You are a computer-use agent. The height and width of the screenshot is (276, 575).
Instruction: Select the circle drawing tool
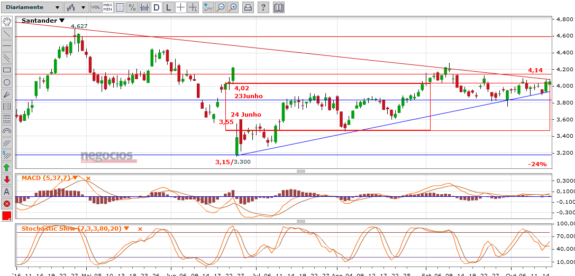[7, 82]
